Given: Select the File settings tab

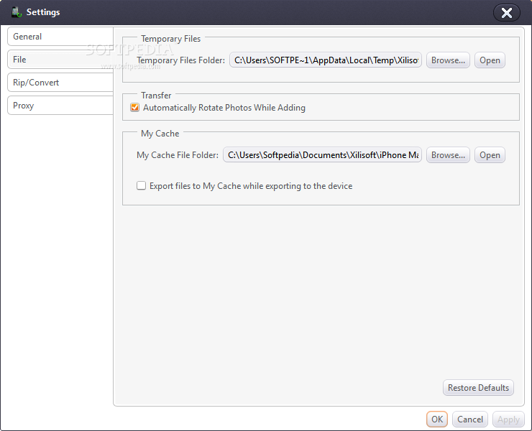Looking at the screenshot, I should [60, 60].
